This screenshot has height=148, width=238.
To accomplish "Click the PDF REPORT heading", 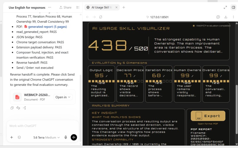I will [x=201, y=129].
